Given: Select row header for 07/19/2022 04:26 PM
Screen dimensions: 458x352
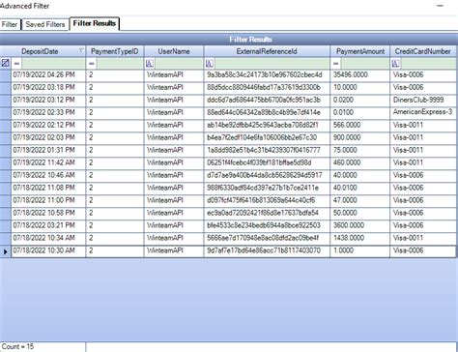Looking at the screenshot, I should tap(6, 75).
